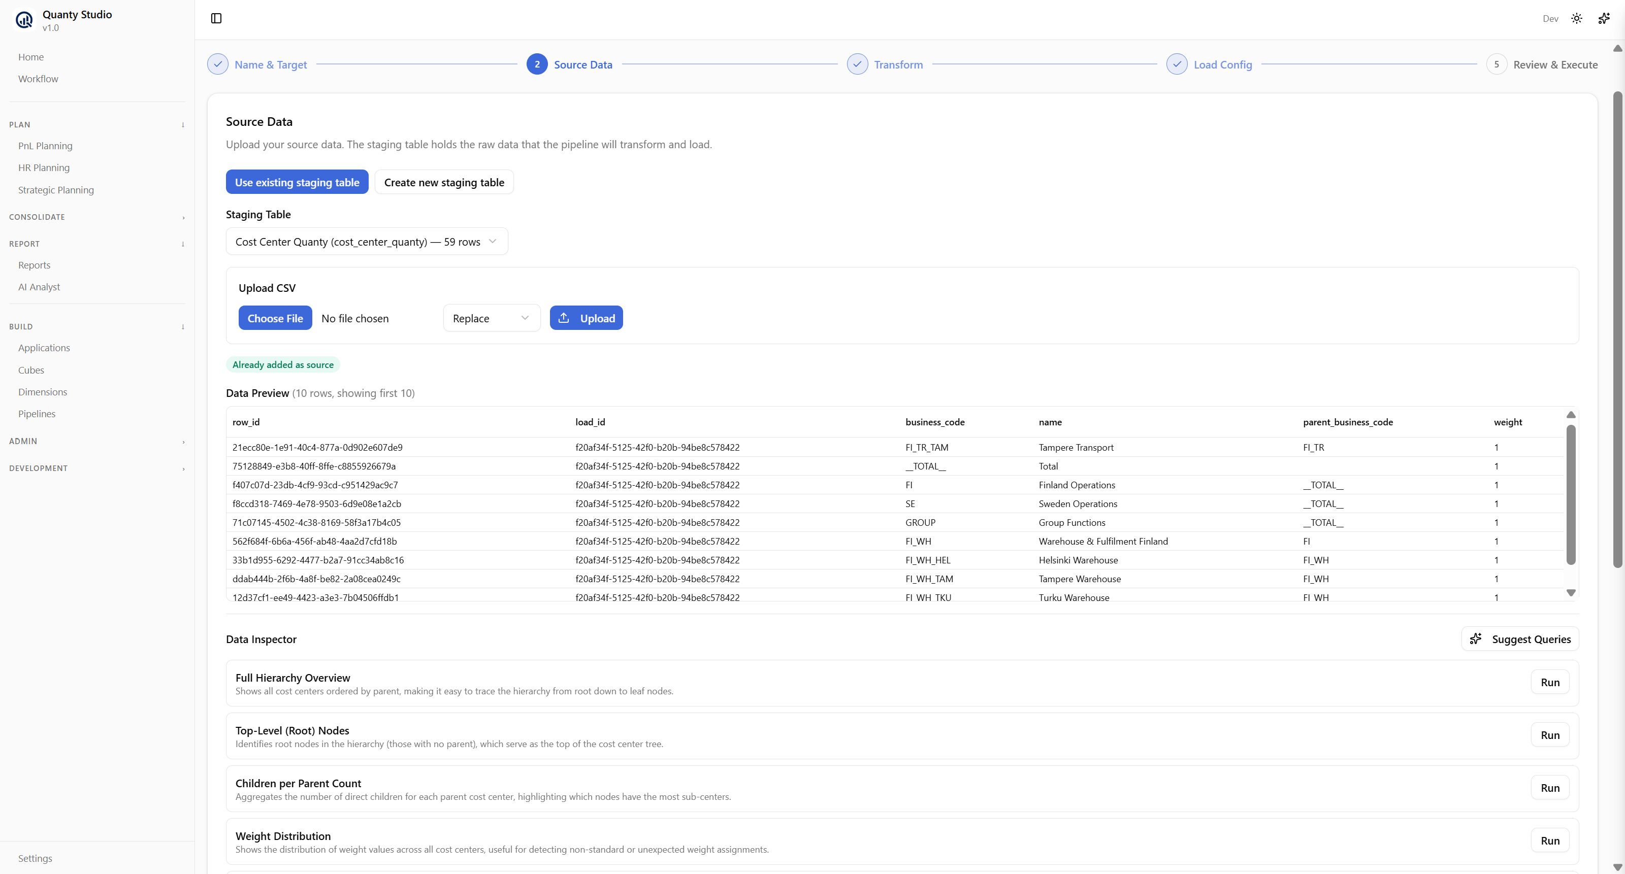Click the Transform step checkmark circle
This screenshot has width=1625, height=874.
pyautogui.click(x=857, y=64)
